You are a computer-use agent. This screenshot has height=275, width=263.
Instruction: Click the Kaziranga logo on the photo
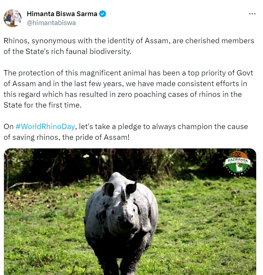238,163
